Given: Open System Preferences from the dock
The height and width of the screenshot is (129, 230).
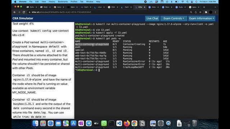Looking at the screenshot, I should click(x=161, y=123).
